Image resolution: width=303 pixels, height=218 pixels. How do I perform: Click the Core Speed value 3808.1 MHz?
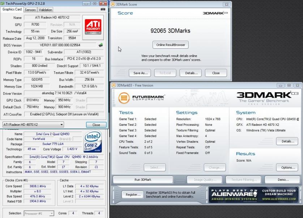(38, 186)
